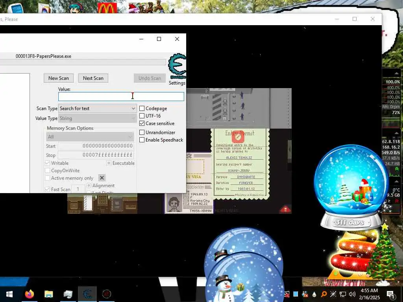Maximize the Papers, Please window
The width and height of the screenshot is (403, 302).
[x=355, y=19]
